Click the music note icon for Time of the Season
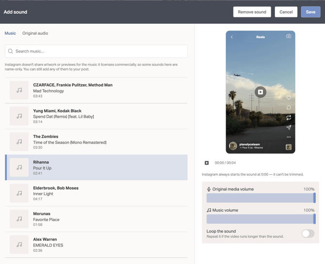The image size is (325, 264). coord(19,142)
